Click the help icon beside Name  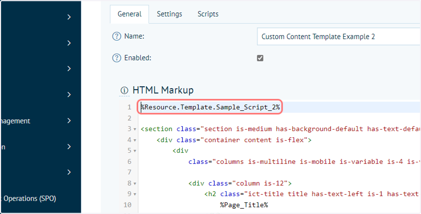point(116,36)
